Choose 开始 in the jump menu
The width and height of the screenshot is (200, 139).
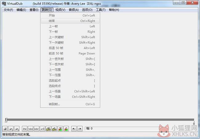pos(70,15)
